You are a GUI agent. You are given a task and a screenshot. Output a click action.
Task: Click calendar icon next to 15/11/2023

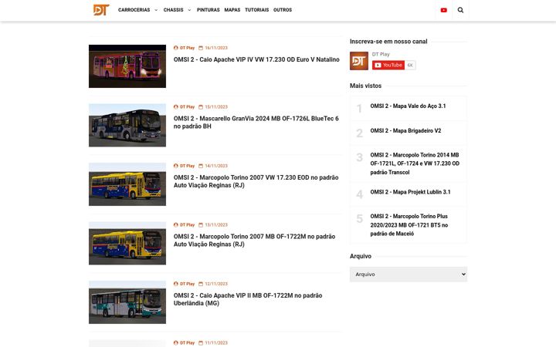pos(201,107)
